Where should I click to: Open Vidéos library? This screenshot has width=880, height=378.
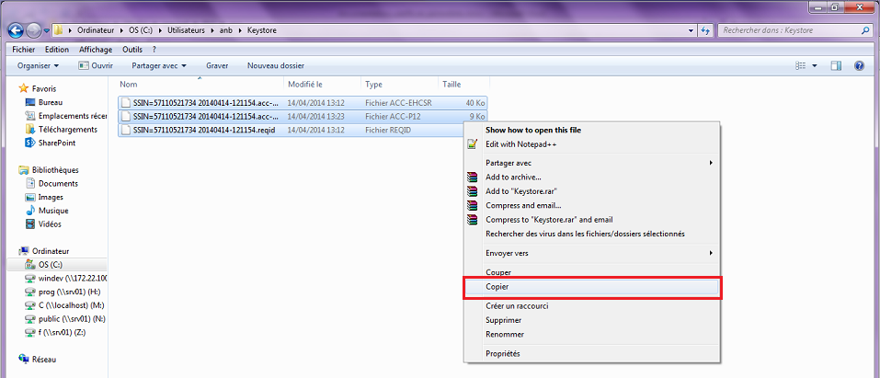(44, 224)
